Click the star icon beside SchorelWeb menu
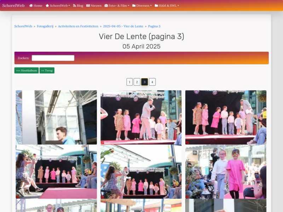Viewport: 283px width, 212px height. pyautogui.click(x=47, y=6)
